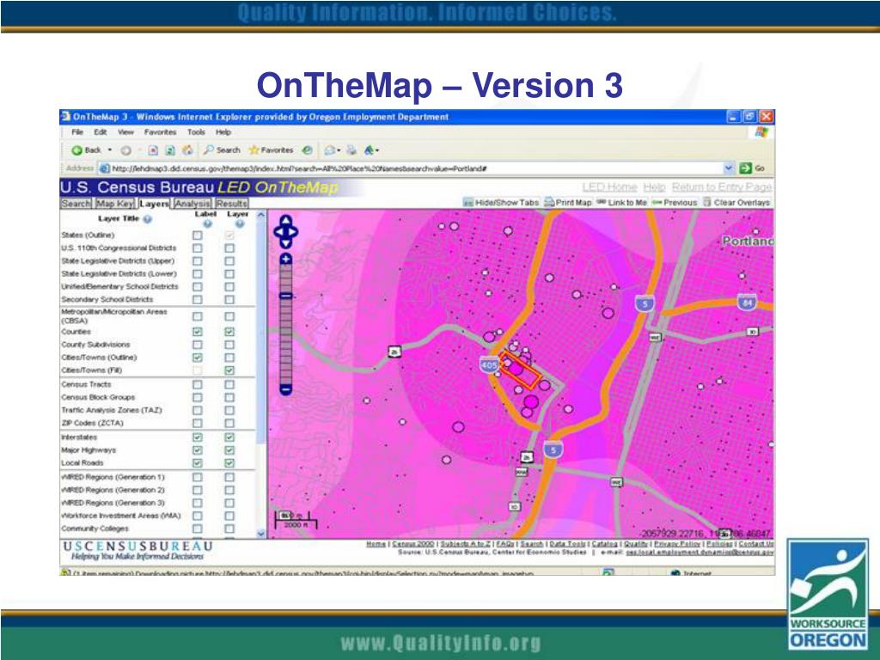880x660 pixels.
Task: Open the Mail icon in the toolbar
Action: coord(330,150)
